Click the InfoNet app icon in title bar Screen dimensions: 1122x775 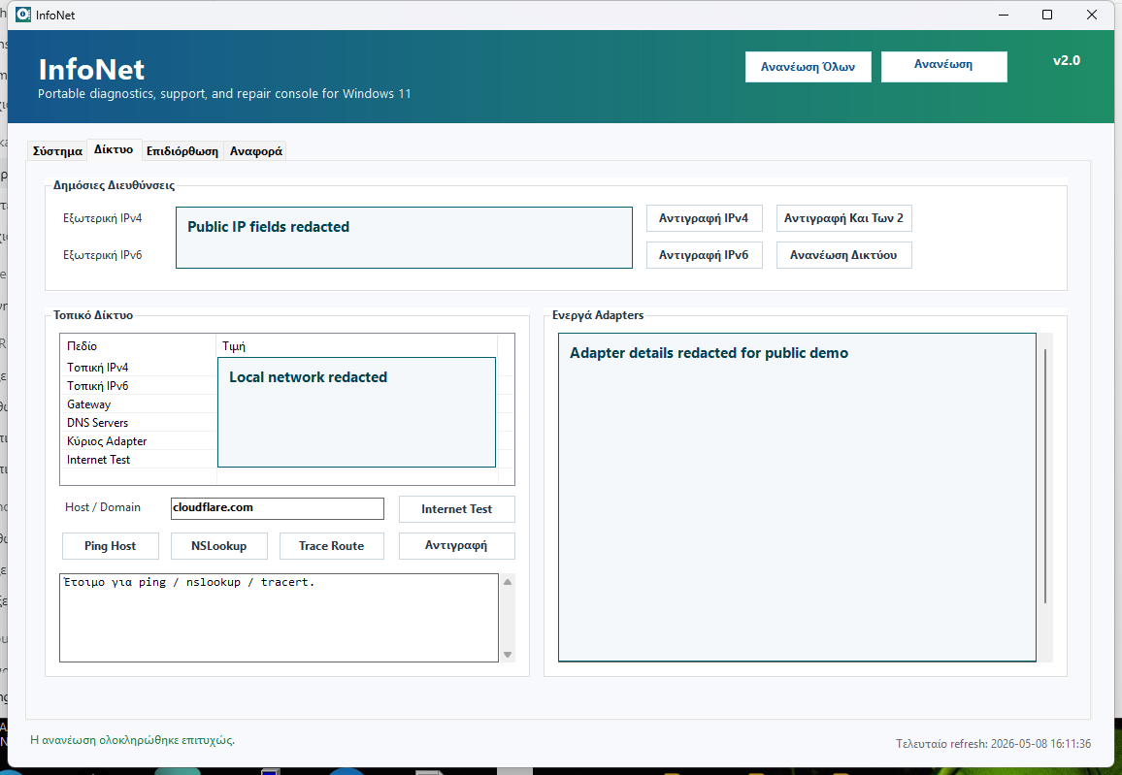click(x=23, y=15)
